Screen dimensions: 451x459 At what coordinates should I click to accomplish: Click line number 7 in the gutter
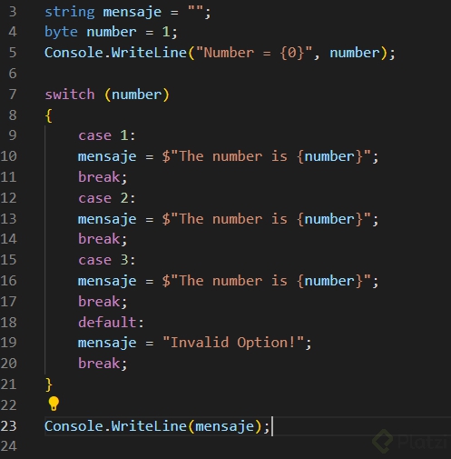13,95
